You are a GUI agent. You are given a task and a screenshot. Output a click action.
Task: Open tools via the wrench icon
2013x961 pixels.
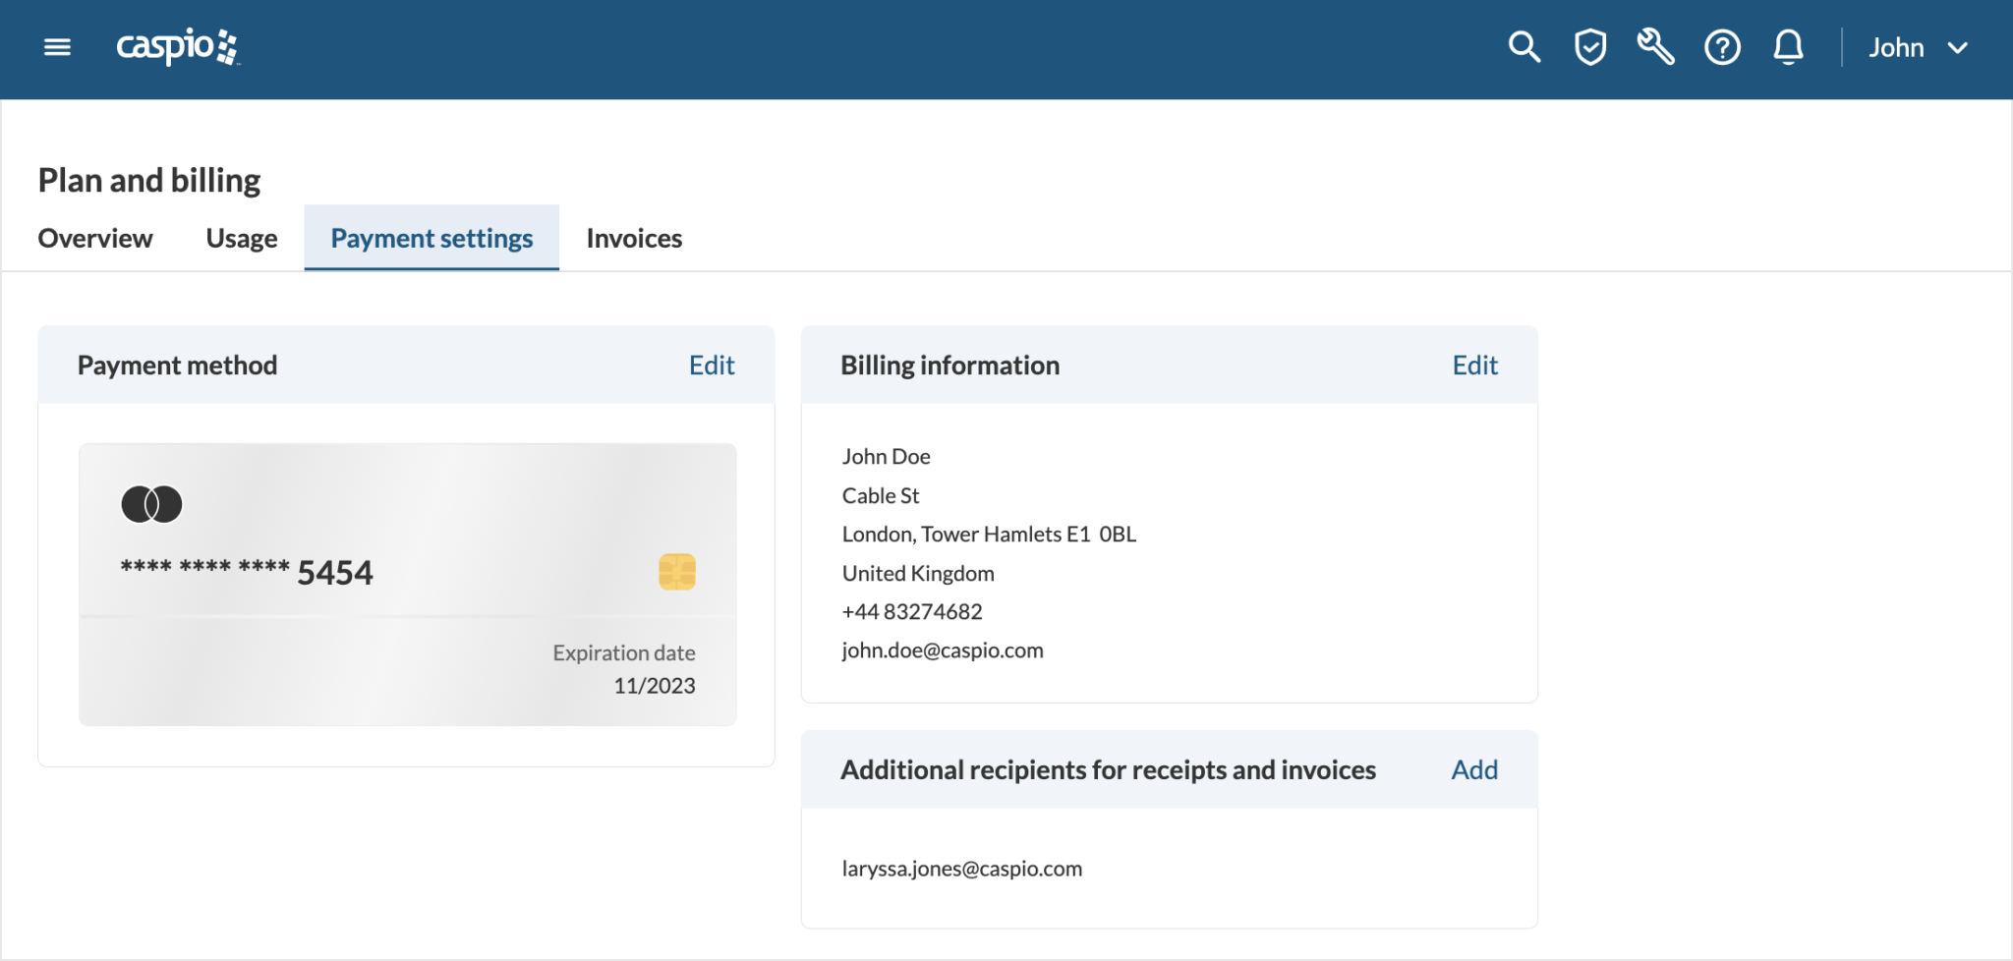(1655, 46)
